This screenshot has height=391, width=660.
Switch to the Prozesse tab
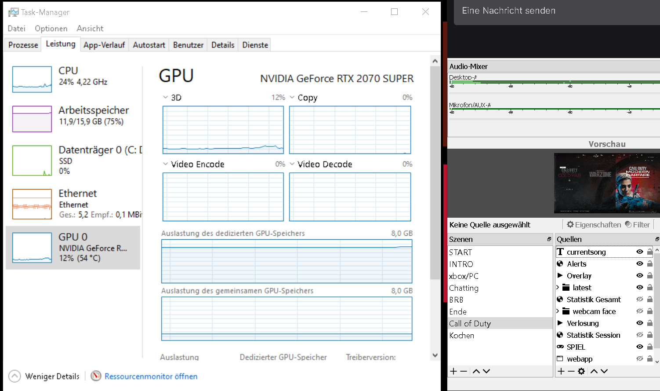click(23, 45)
